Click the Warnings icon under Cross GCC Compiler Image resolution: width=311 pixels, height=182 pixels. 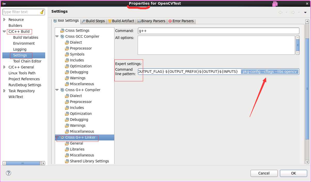point(67,78)
